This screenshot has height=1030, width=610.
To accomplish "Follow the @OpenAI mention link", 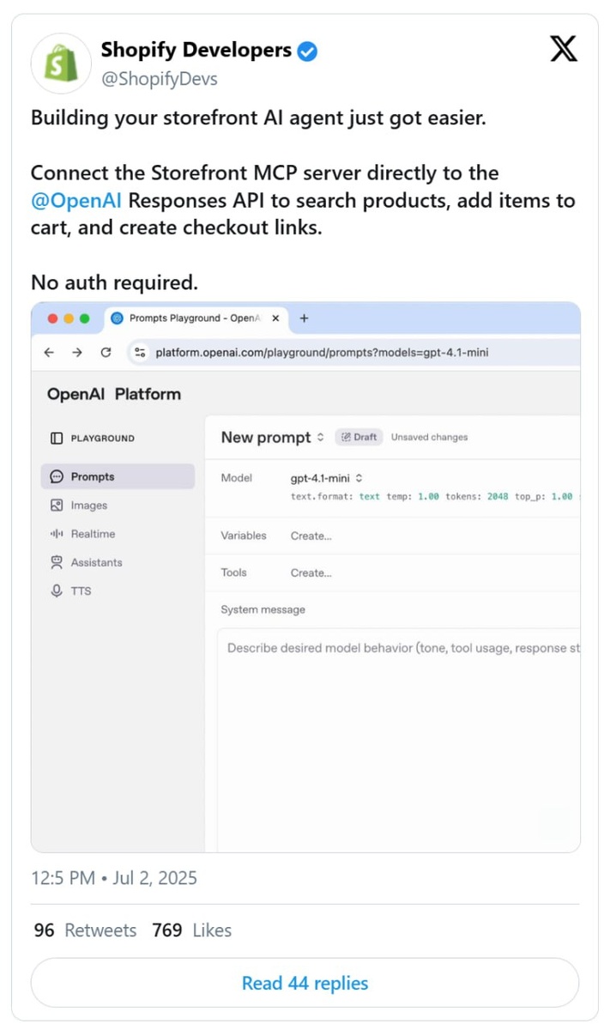I will (75, 201).
